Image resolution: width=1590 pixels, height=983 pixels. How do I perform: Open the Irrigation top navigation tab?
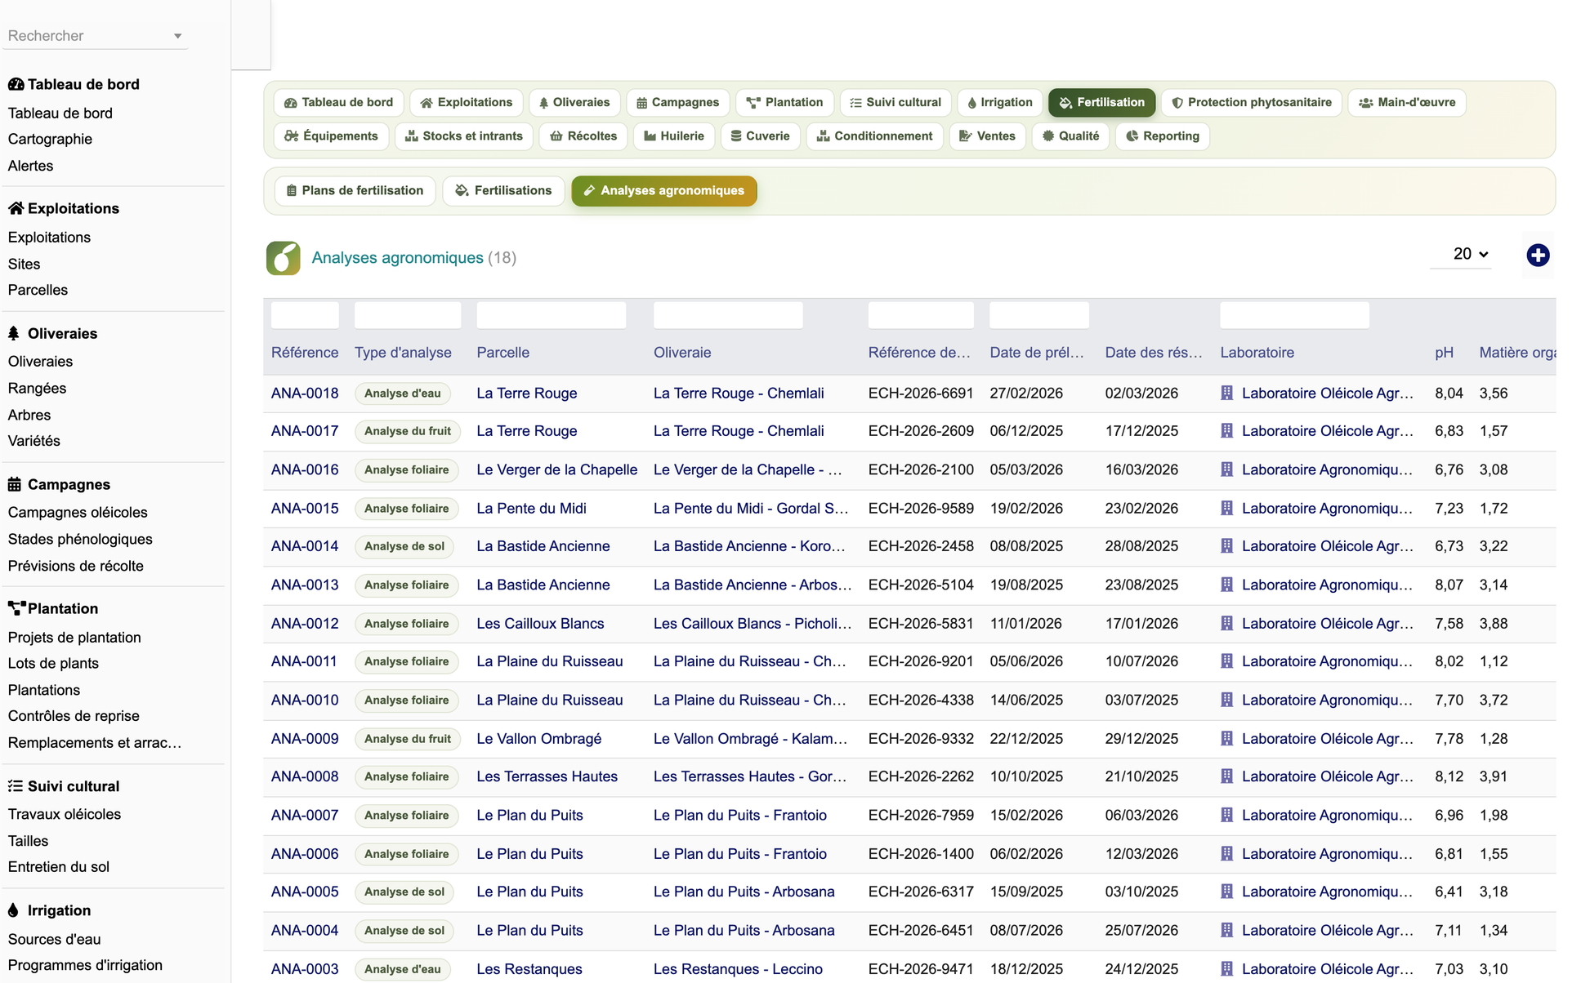(1000, 103)
